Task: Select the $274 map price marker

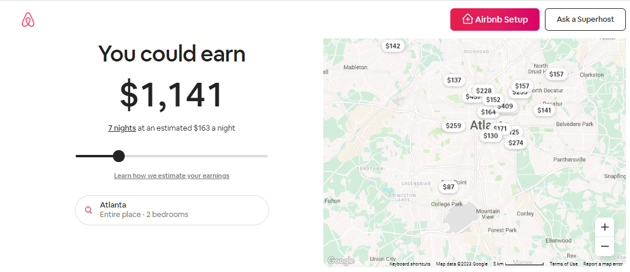Action: pyautogui.click(x=515, y=143)
